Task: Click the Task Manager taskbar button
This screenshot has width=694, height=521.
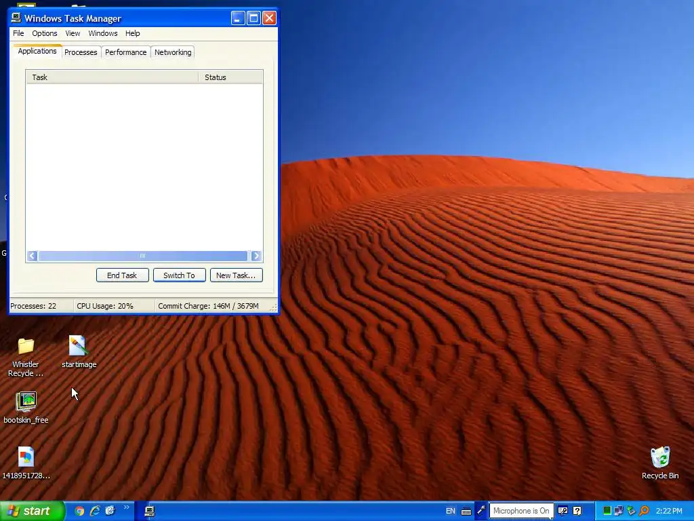Action: [x=150, y=512]
